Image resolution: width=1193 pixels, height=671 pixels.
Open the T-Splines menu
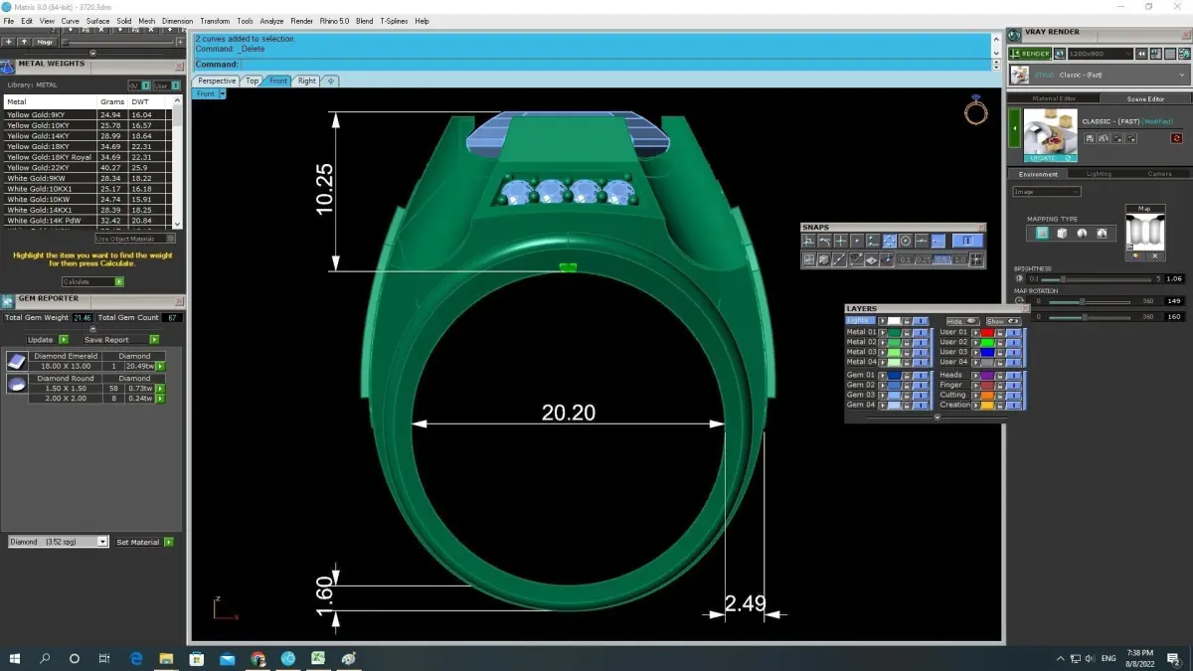[394, 21]
